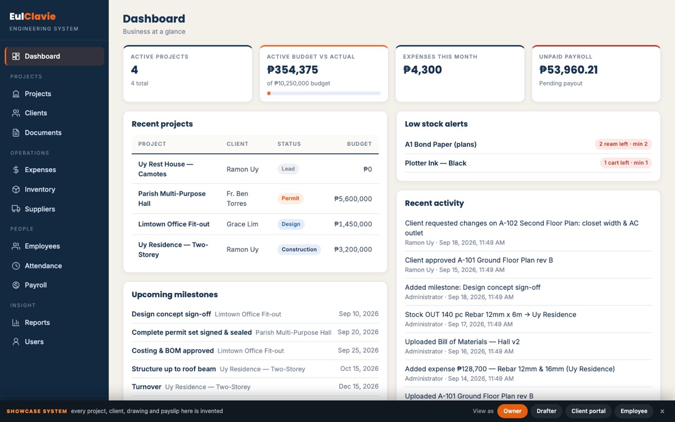The width and height of the screenshot is (675, 422).
Task: Open Users menu label
Action: pos(34,342)
